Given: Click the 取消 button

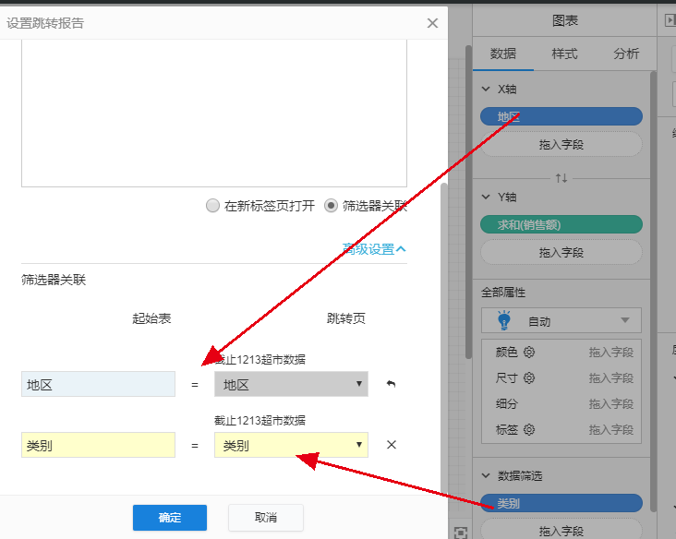Looking at the screenshot, I should pos(266,518).
